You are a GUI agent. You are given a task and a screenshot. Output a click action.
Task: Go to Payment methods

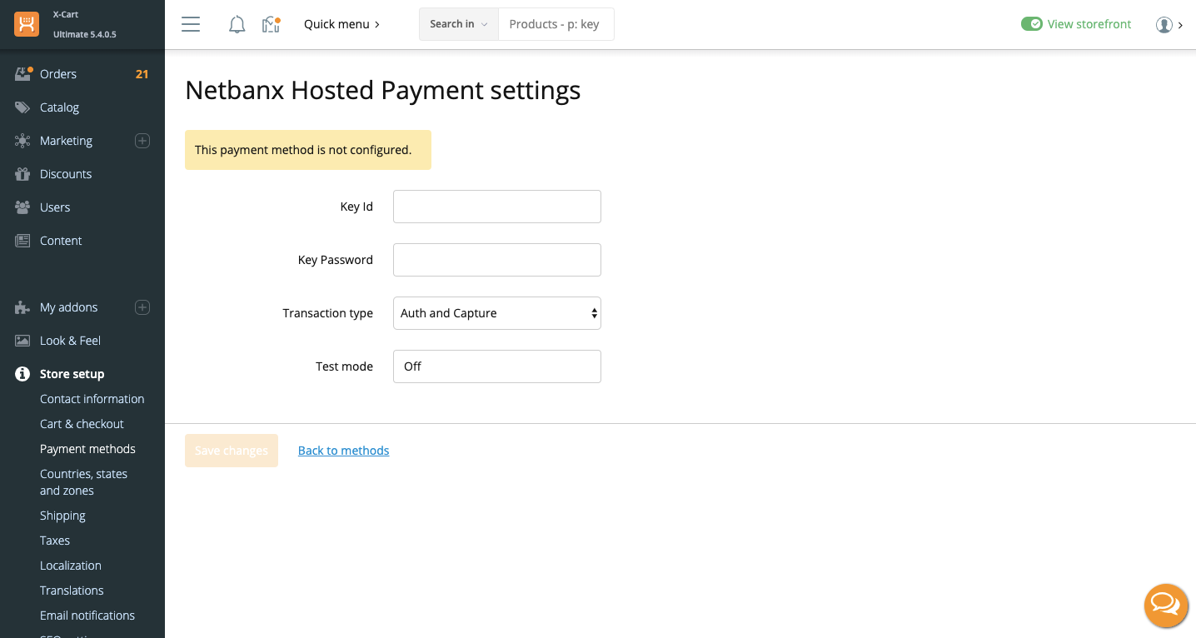87,449
